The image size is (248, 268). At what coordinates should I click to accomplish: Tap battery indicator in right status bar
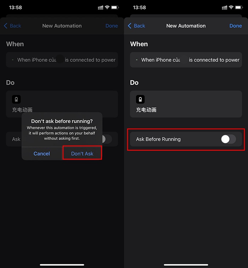coord(239,7)
